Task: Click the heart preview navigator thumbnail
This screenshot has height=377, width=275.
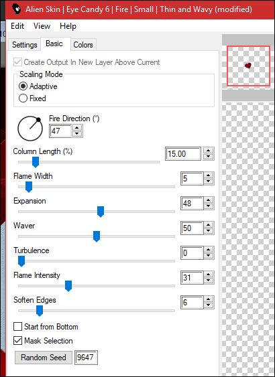Action: (x=248, y=66)
